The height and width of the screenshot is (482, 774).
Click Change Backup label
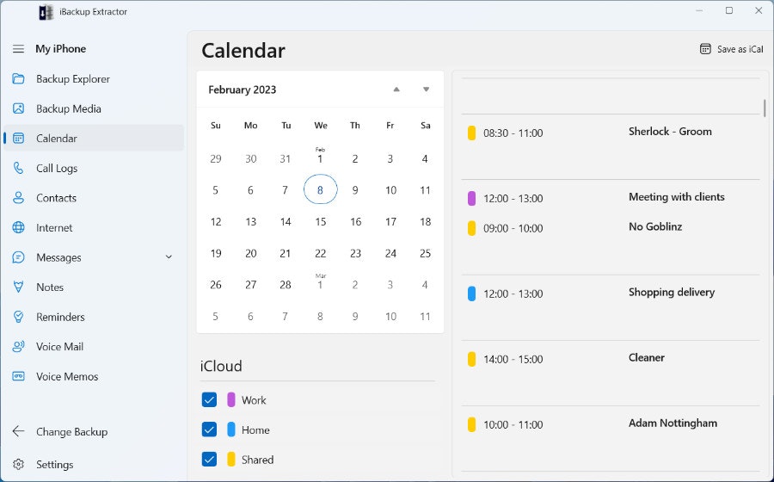coord(71,431)
